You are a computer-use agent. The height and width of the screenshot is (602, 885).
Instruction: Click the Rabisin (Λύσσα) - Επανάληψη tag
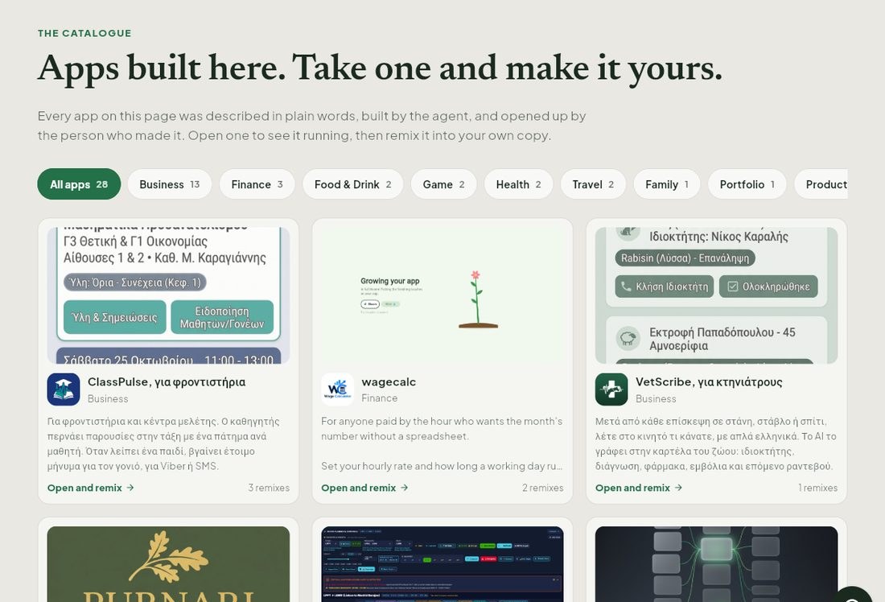pyautogui.click(x=685, y=258)
